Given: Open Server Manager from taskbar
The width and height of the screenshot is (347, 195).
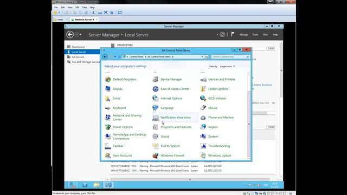Looking at the screenshot, I should click(x=73, y=185).
